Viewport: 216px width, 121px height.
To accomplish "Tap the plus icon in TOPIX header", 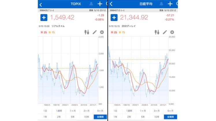I will pyautogui.click(x=100, y=4).
